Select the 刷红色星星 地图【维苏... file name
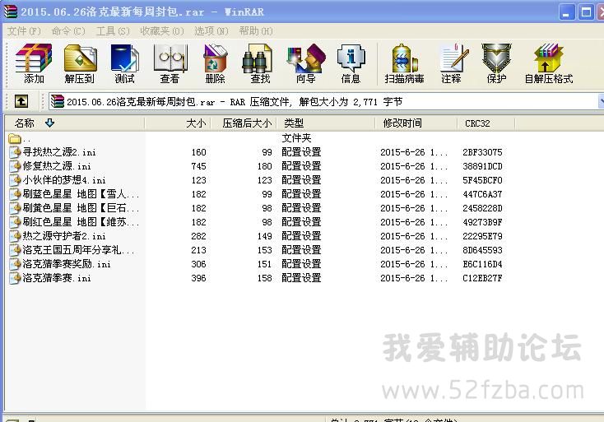This screenshot has height=422, width=604. pyautogui.click(x=81, y=222)
